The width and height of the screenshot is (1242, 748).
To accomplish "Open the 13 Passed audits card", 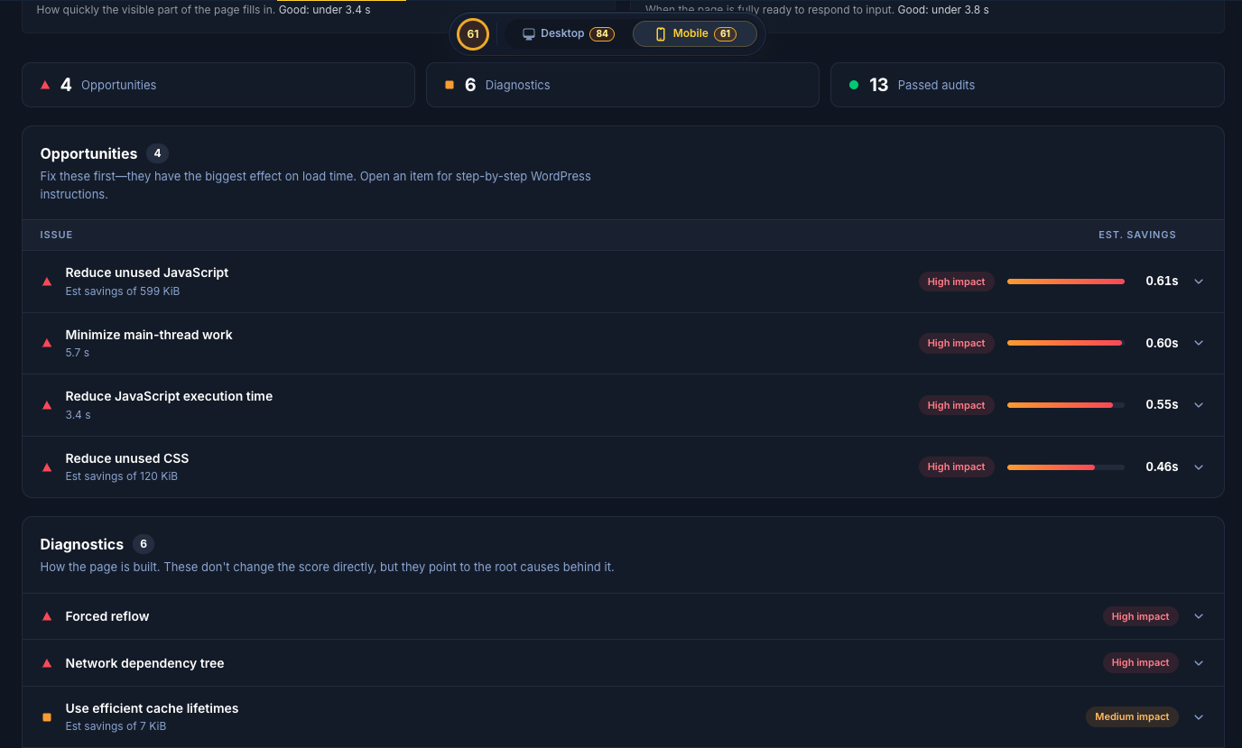I will [x=1027, y=85].
